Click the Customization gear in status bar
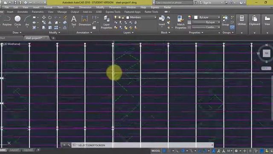The height and width of the screenshot is (154, 273). click(x=236, y=151)
